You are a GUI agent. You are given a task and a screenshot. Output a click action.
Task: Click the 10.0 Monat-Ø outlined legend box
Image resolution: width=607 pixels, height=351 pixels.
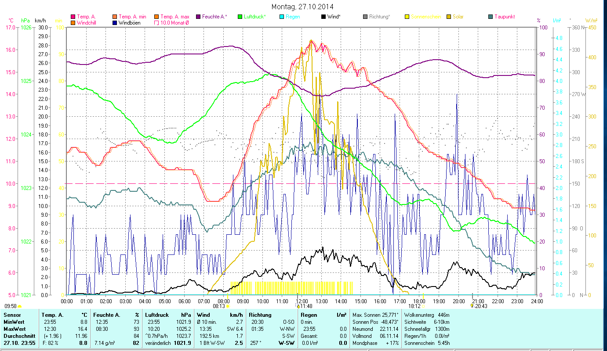point(156,23)
